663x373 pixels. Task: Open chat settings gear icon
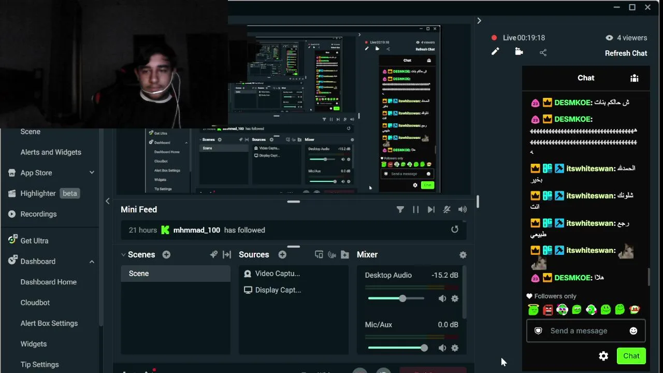coord(603,356)
